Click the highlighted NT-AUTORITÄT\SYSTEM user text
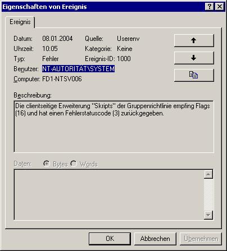The image size is (227, 251). [x=78, y=69]
